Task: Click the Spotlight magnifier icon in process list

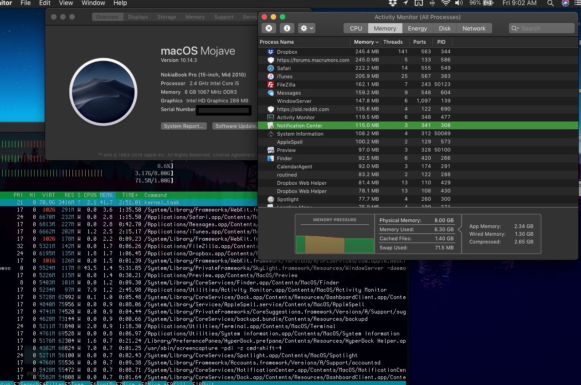Action: tap(271, 199)
